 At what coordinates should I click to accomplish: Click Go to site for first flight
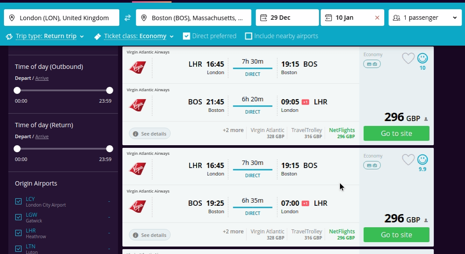click(x=396, y=133)
